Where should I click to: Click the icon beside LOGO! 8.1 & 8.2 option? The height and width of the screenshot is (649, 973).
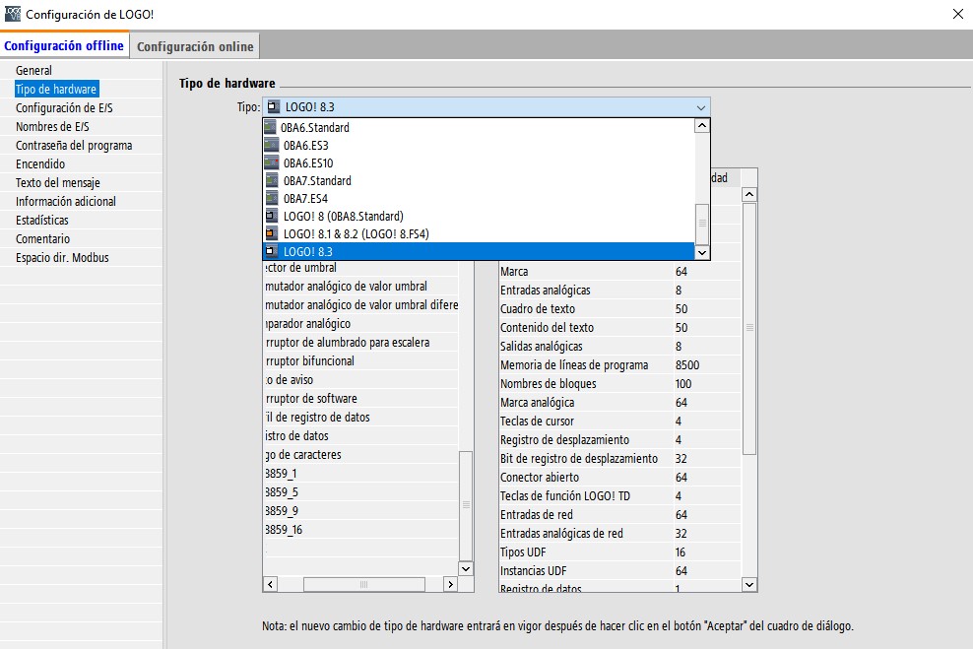pos(271,234)
